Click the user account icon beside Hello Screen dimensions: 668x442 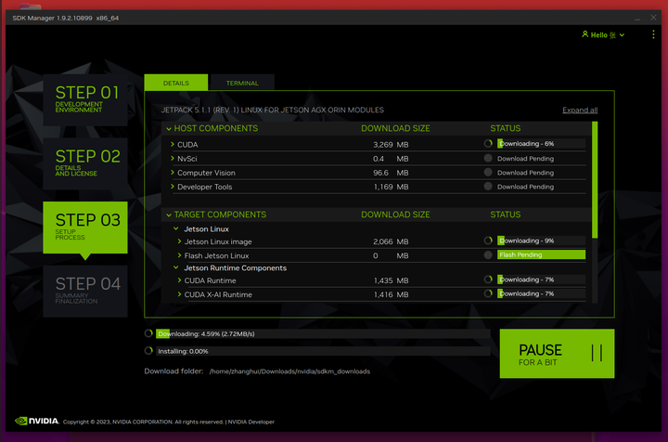[x=584, y=34]
